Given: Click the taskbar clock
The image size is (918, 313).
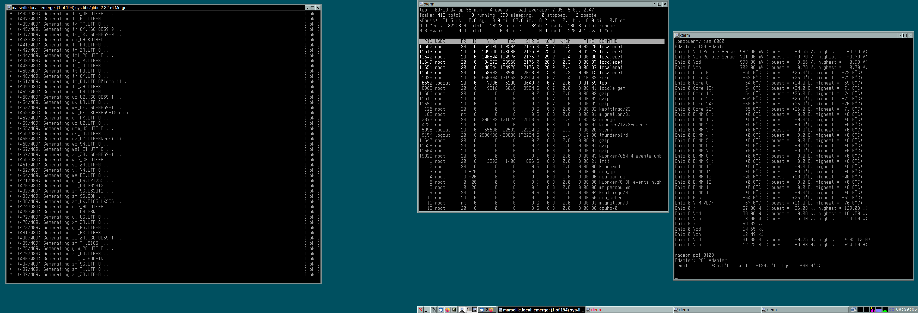Looking at the screenshot, I should coord(906,310).
